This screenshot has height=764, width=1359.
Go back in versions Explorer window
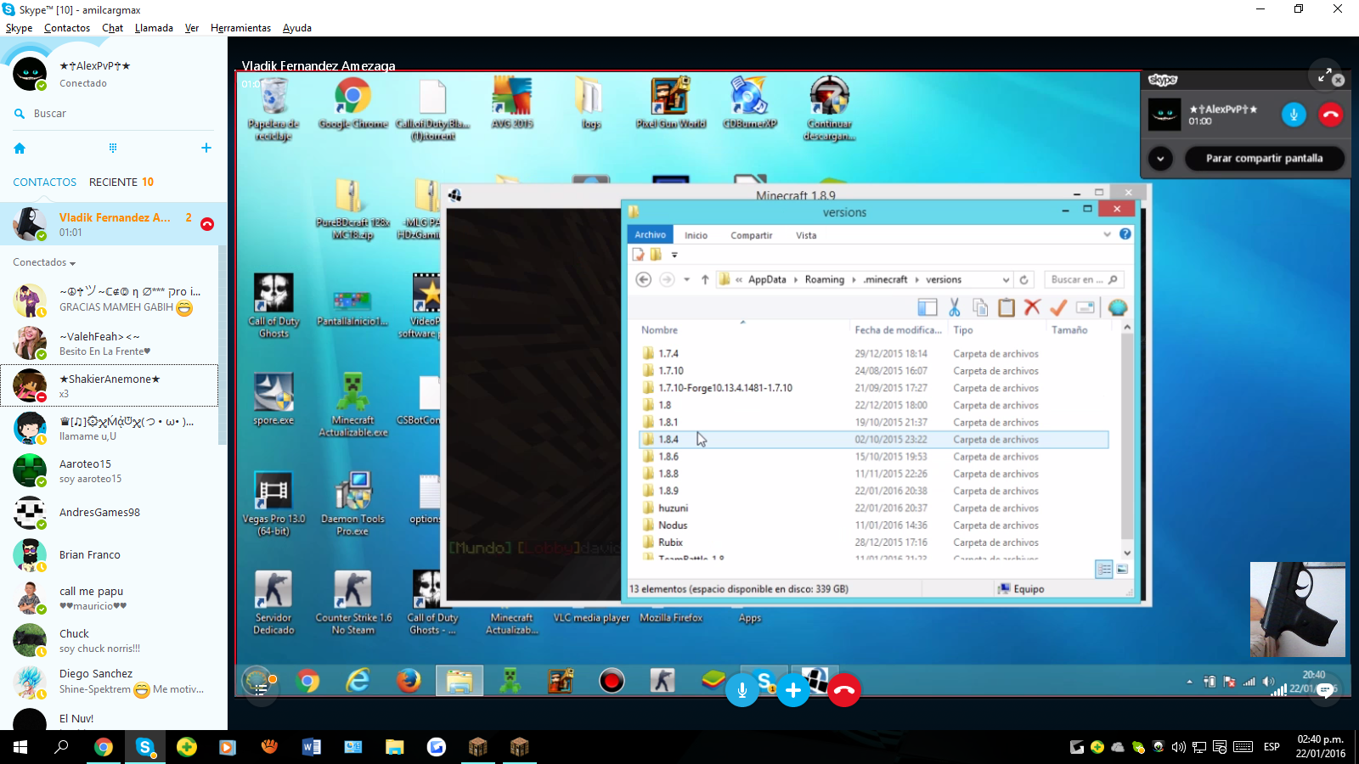(644, 279)
